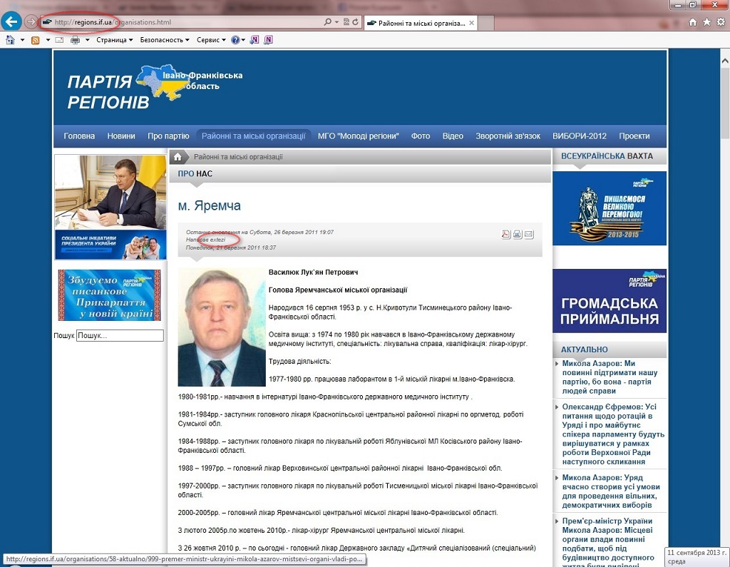Screen dimensions: 730x567
Task: Expand the RSS feeds dropdown arrow
Action: tap(48, 40)
